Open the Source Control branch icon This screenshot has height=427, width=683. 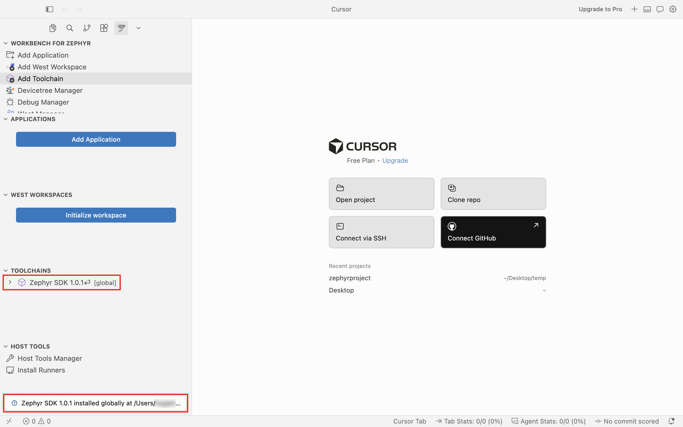pos(87,28)
